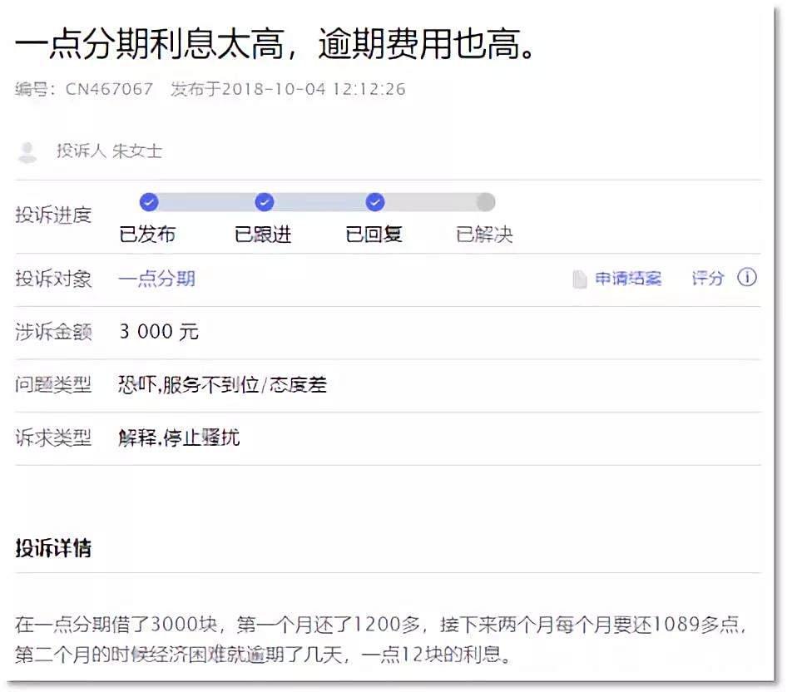
Task: Click the 已发布 progress checkmark
Action: coord(149,202)
